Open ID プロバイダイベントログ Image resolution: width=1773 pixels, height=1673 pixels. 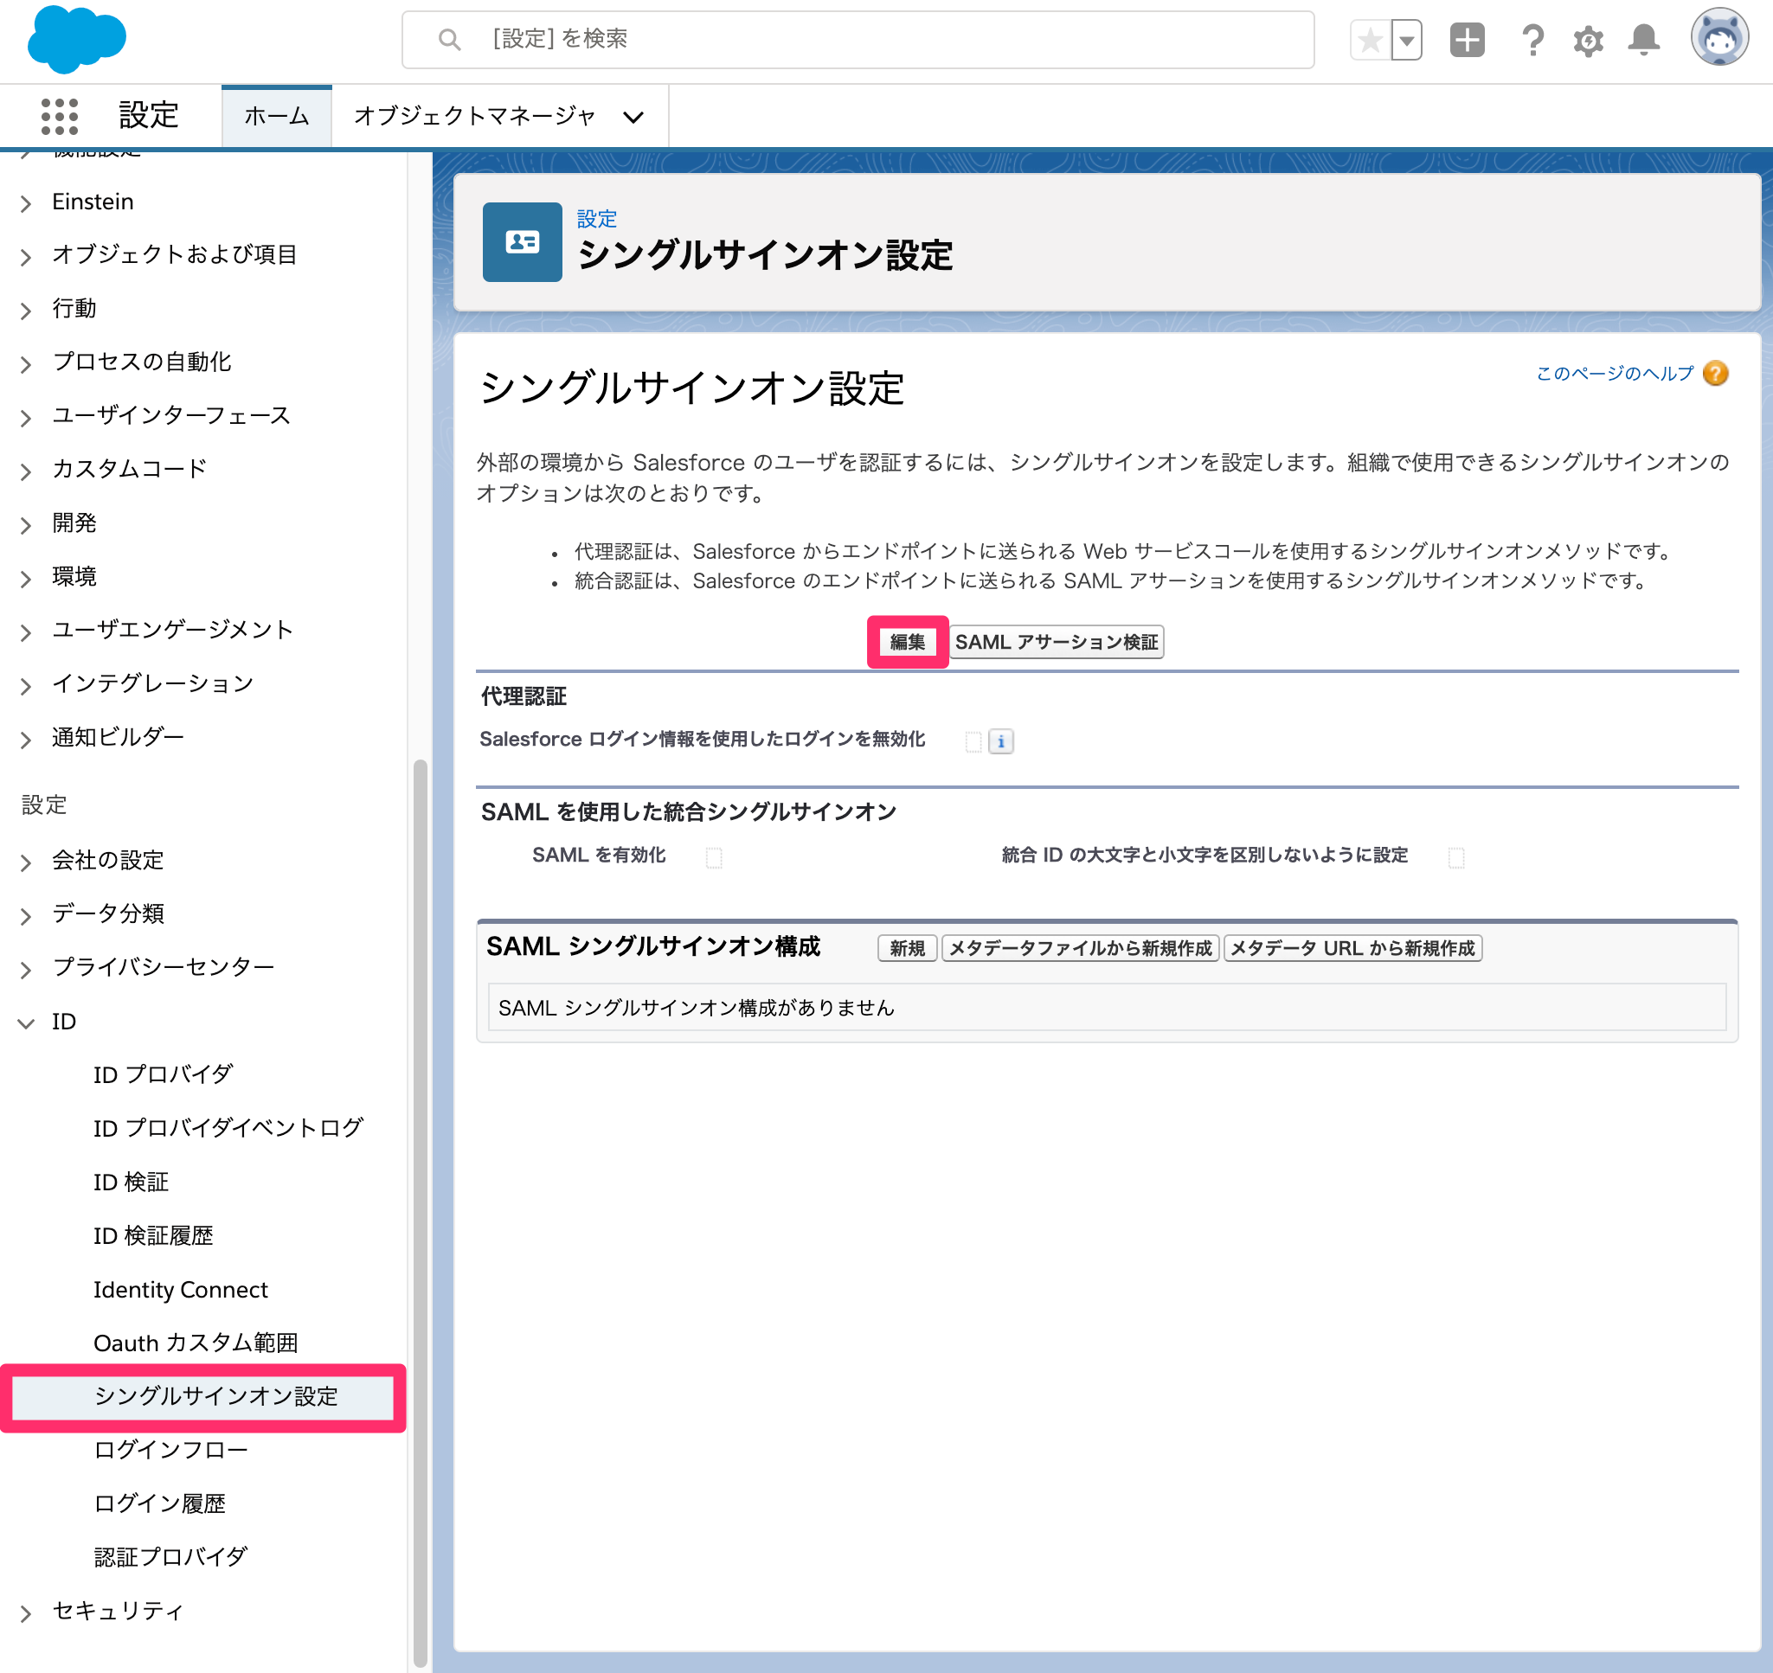pos(228,1128)
